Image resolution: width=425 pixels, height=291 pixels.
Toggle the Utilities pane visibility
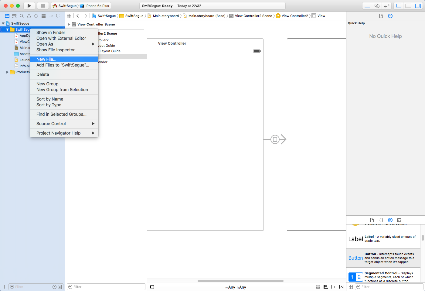[418, 6]
